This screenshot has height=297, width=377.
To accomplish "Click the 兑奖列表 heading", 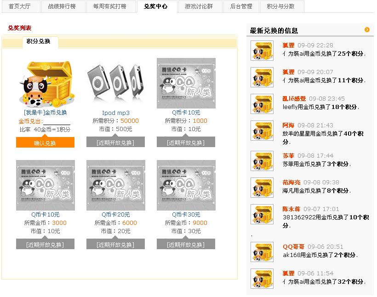I will [x=20, y=28].
